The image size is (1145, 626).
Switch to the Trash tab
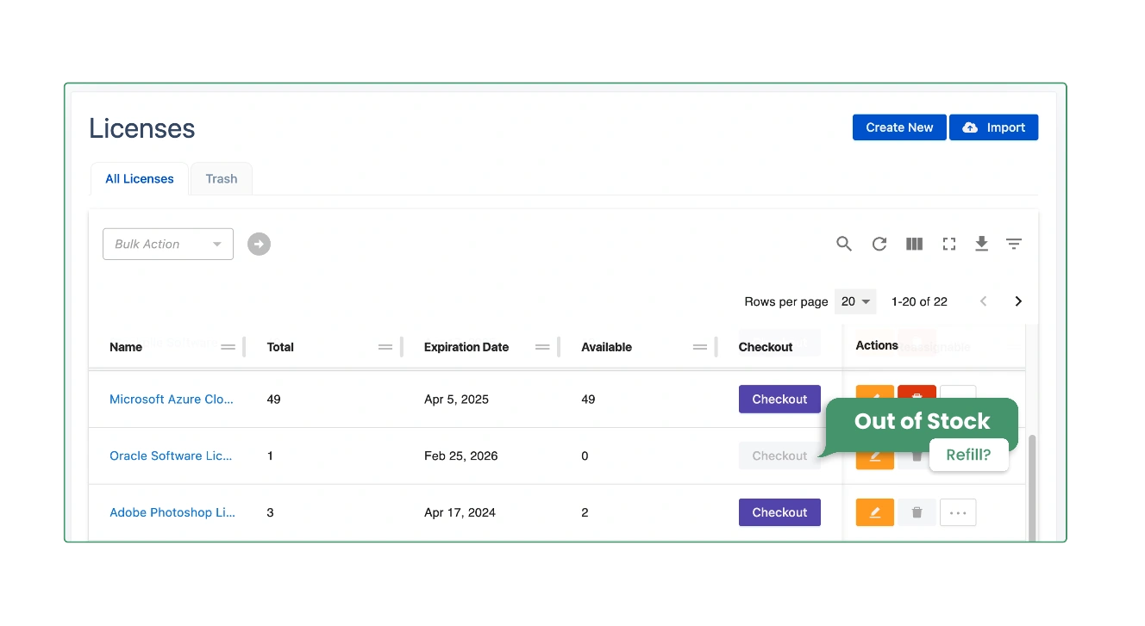point(222,179)
